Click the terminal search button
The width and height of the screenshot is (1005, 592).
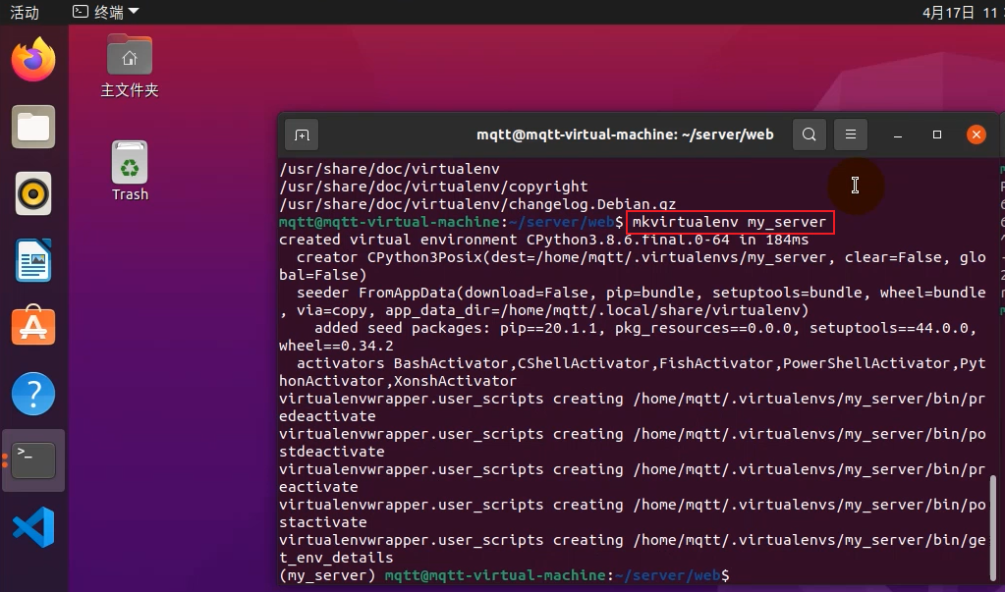[x=809, y=135]
